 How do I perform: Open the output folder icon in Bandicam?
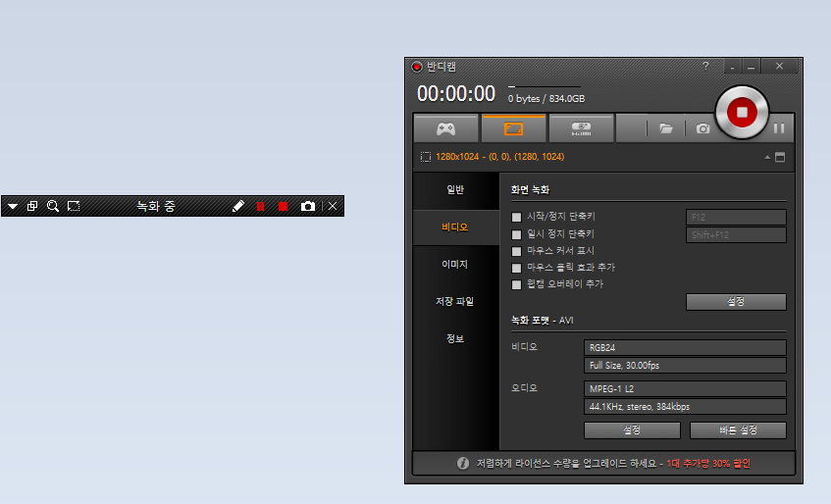coord(666,128)
